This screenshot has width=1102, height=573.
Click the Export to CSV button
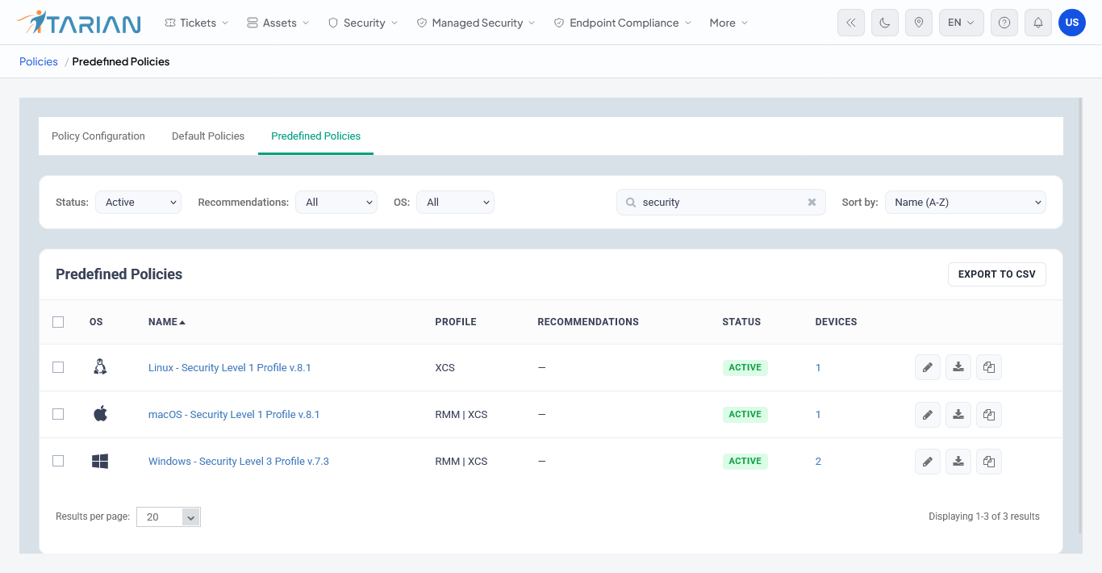point(997,274)
